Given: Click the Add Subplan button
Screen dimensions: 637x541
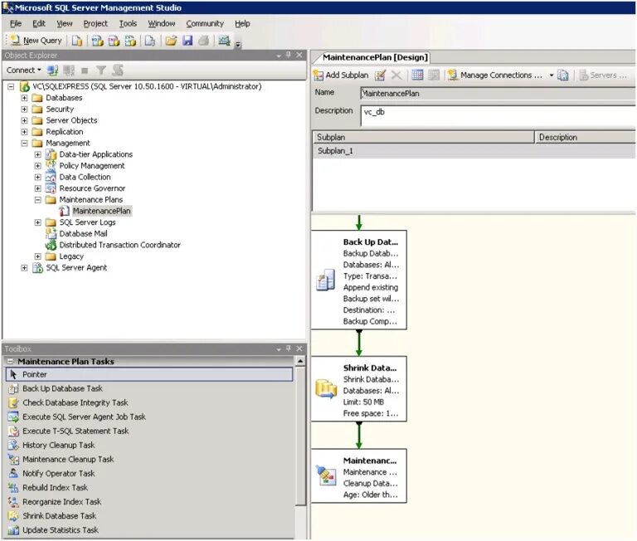Looking at the screenshot, I should pyautogui.click(x=341, y=76).
